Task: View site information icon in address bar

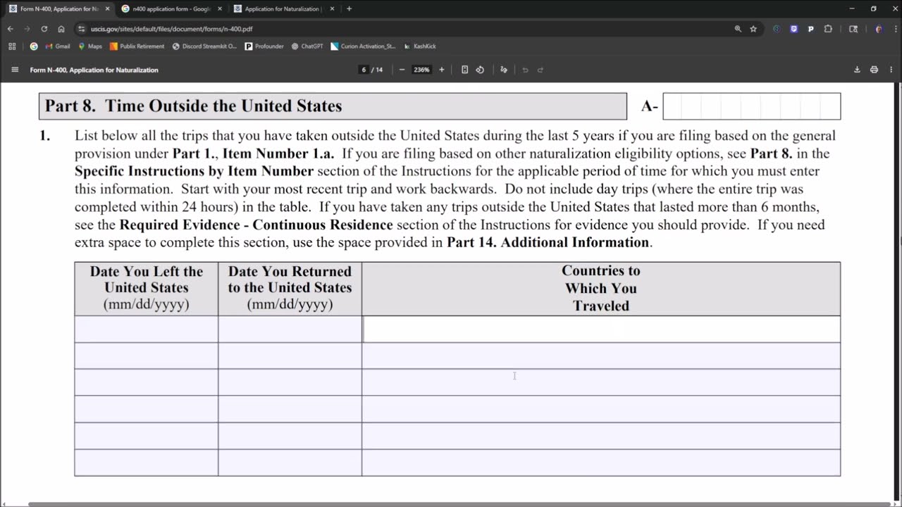Action: click(82, 29)
